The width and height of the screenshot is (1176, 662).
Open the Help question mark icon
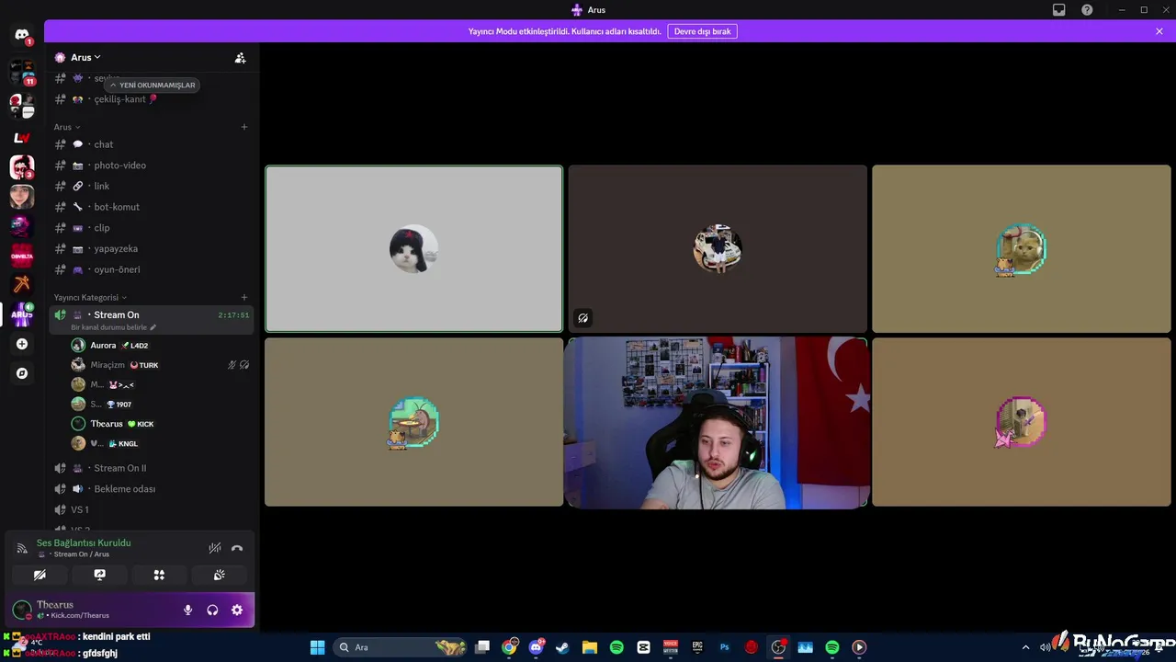pos(1087,10)
